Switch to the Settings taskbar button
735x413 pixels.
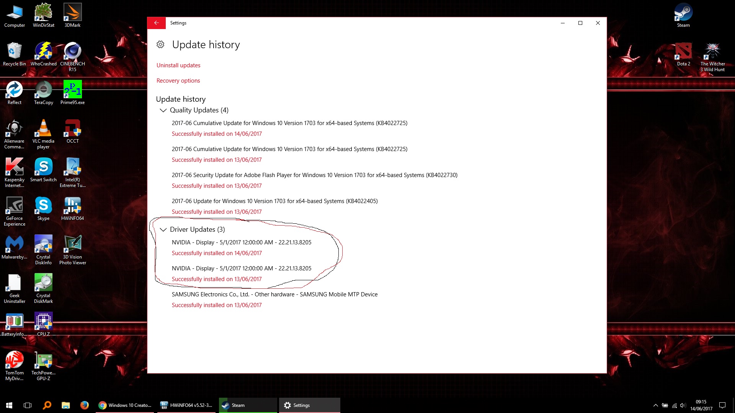(x=309, y=405)
